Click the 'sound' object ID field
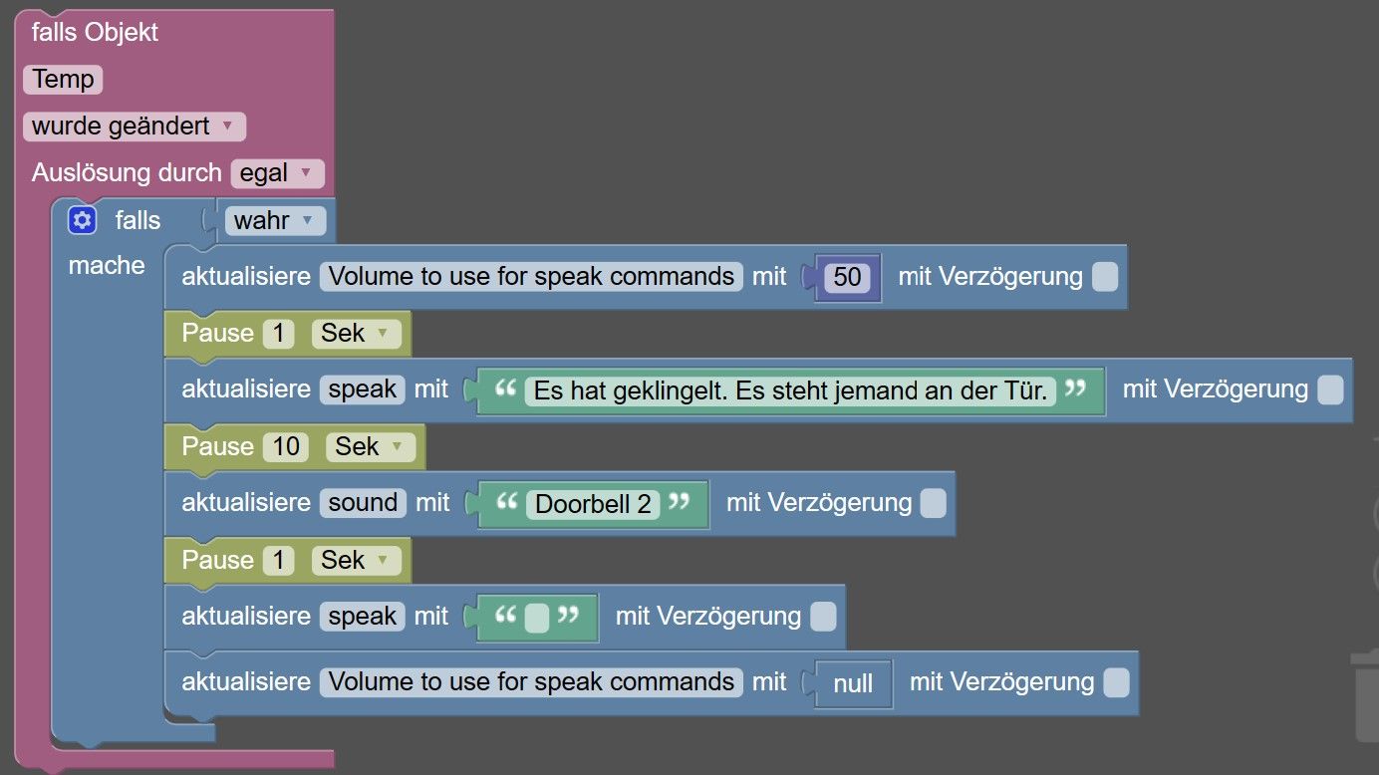Screen dimensions: 1379x775 (363, 503)
